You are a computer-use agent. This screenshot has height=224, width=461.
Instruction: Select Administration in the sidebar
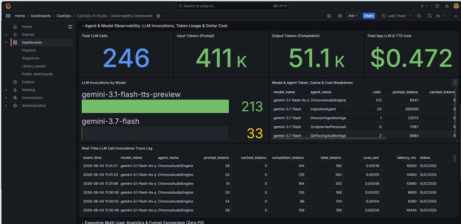click(34, 106)
